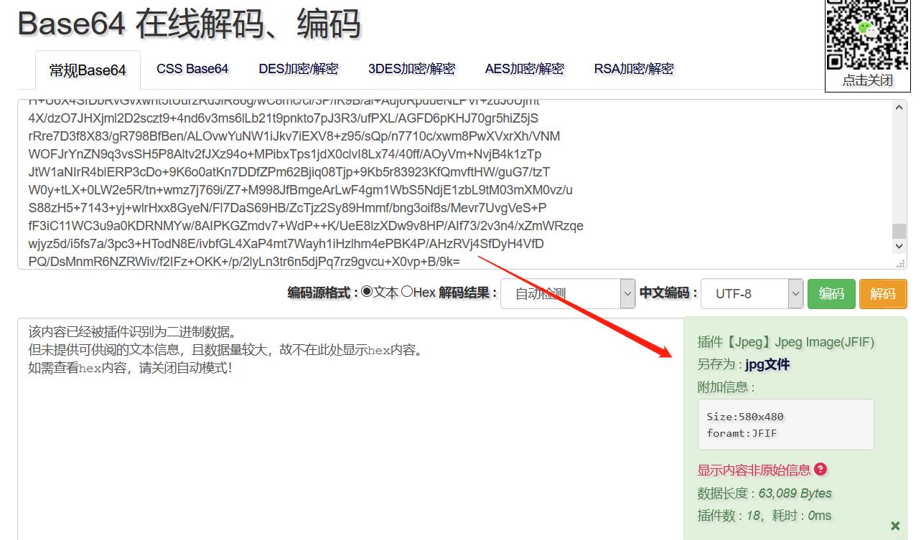Close the Jpeg plugin info panel

point(895,526)
